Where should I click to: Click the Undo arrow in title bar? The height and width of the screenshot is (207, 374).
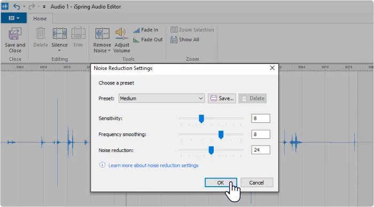click(x=17, y=6)
